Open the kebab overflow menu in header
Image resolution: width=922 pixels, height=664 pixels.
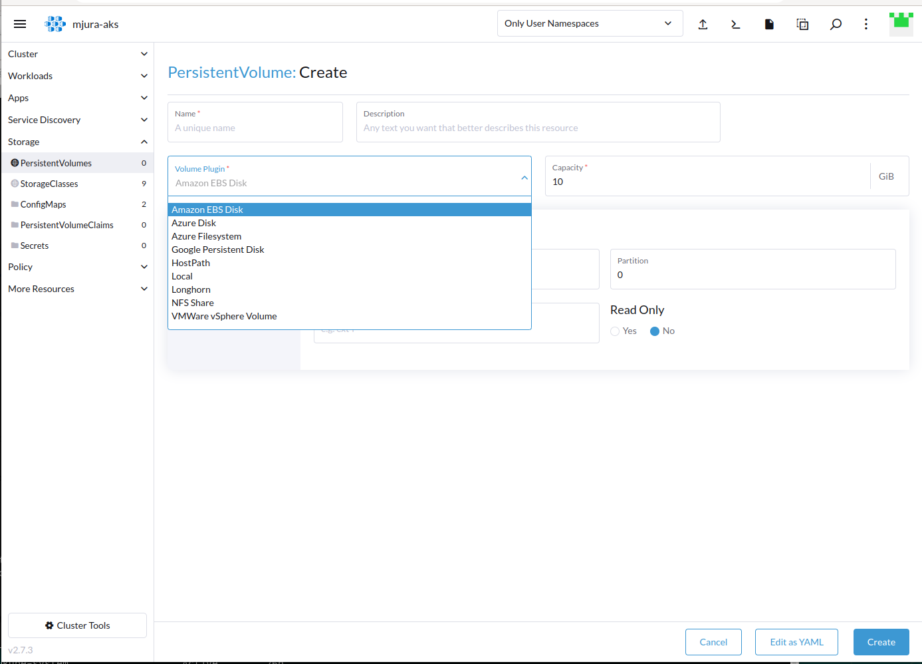865,24
